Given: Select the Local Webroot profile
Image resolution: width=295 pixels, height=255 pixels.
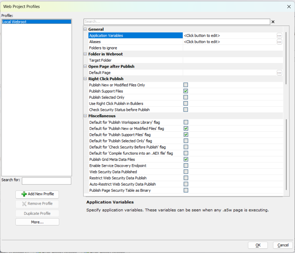Looking at the screenshot, I should [36, 22].
